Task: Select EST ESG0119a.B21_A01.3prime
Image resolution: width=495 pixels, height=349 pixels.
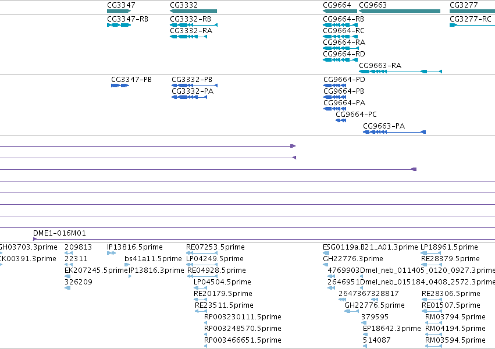Action: point(371,247)
